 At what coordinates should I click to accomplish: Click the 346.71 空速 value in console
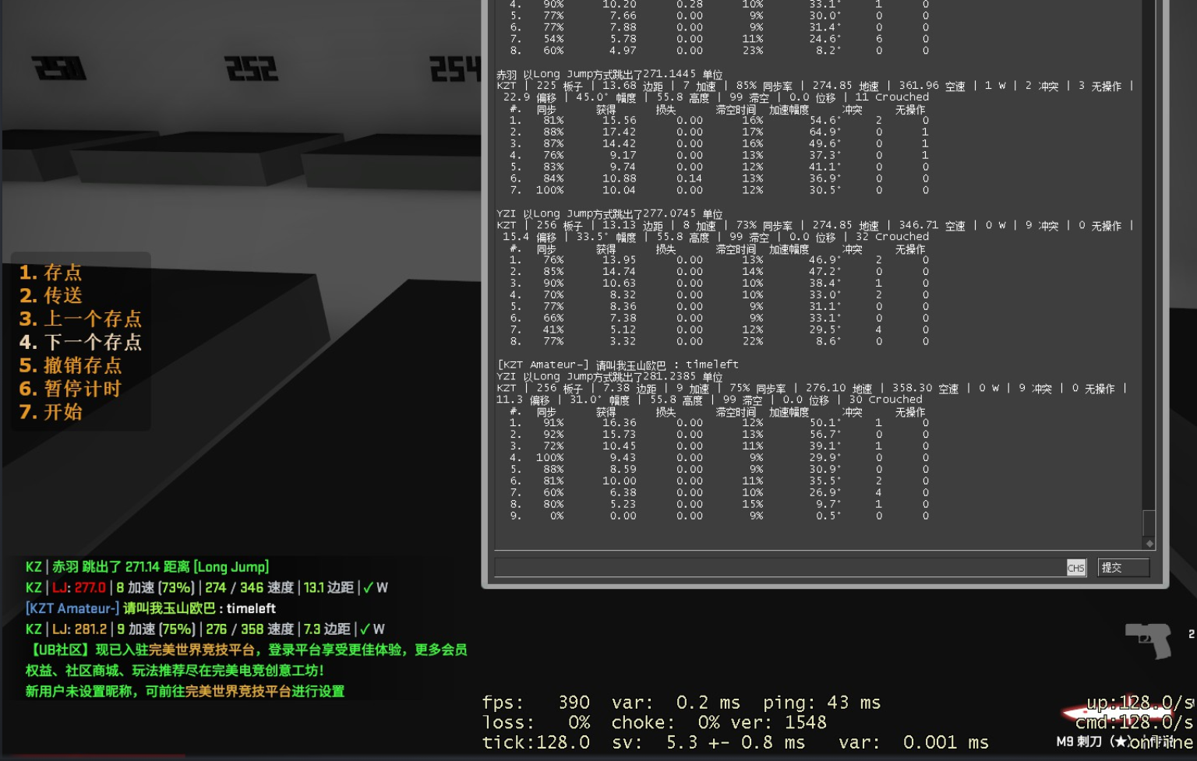tap(932, 225)
